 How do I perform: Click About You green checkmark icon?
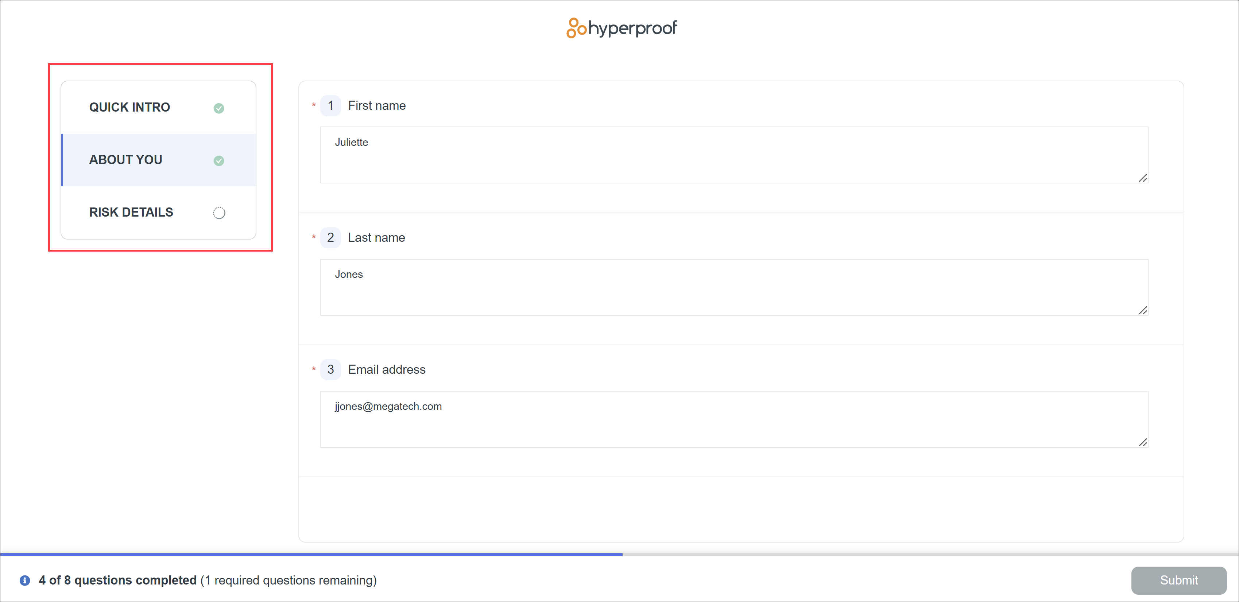(x=219, y=160)
